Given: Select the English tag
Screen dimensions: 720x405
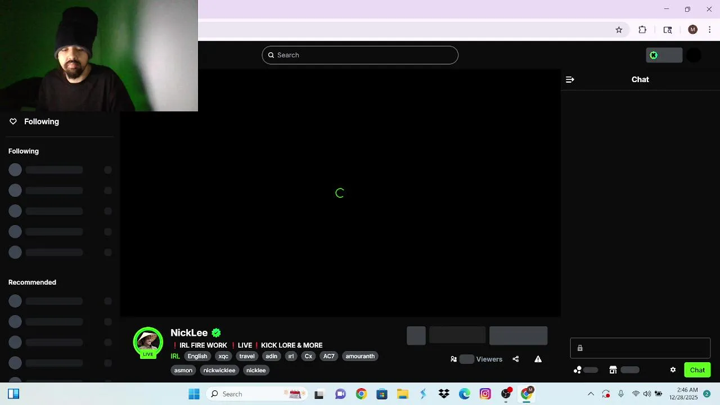Looking at the screenshot, I should 197,356.
